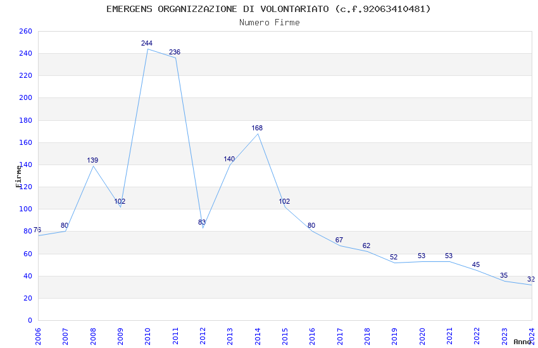Click the 2009 year label on x-axis
The height and width of the screenshot is (348, 538).
point(120,337)
